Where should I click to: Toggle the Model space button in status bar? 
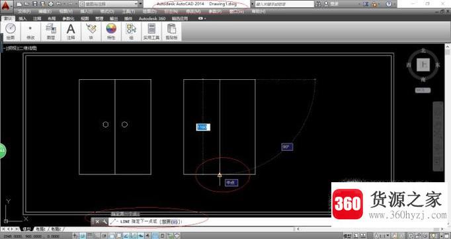click(347, 236)
